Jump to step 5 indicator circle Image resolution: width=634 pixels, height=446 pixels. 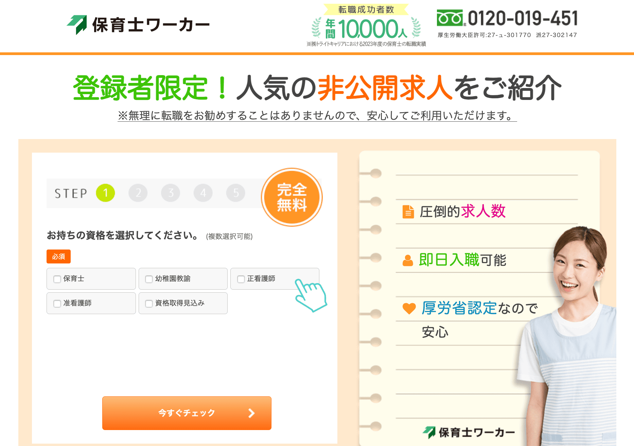(x=236, y=193)
